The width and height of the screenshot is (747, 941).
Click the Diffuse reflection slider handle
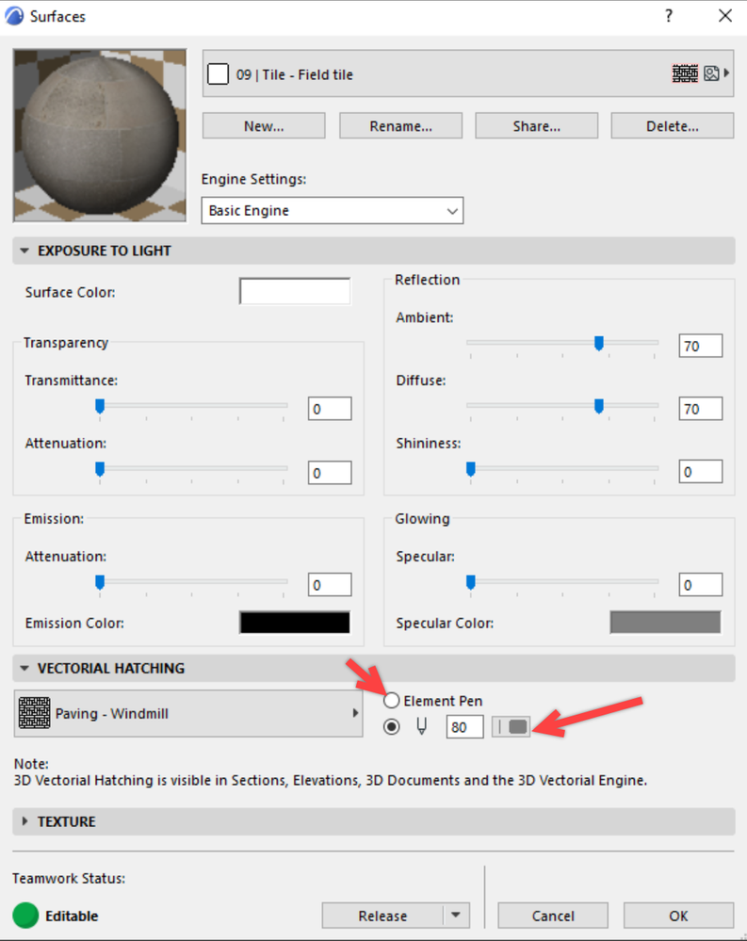pyautogui.click(x=599, y=406)
